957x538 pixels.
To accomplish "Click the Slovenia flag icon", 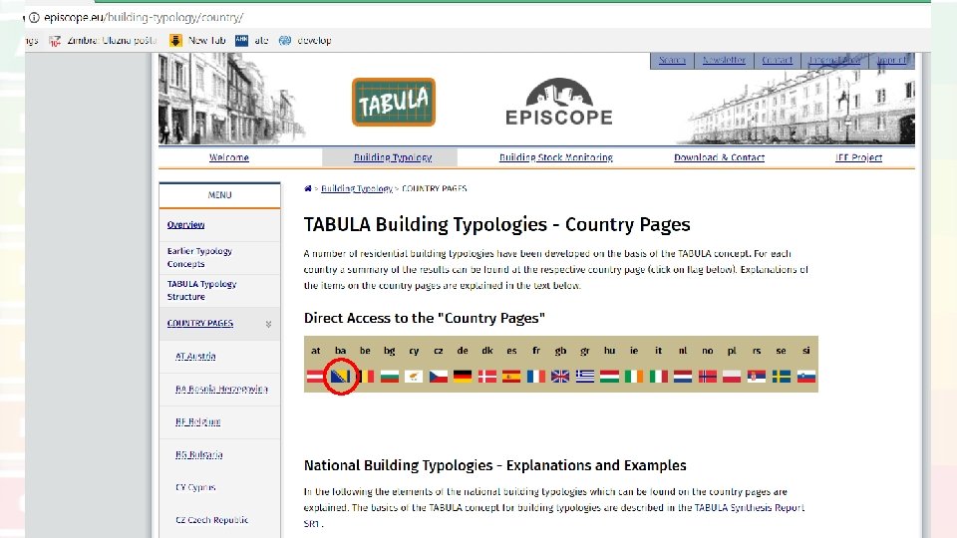I will pos(806,377).
